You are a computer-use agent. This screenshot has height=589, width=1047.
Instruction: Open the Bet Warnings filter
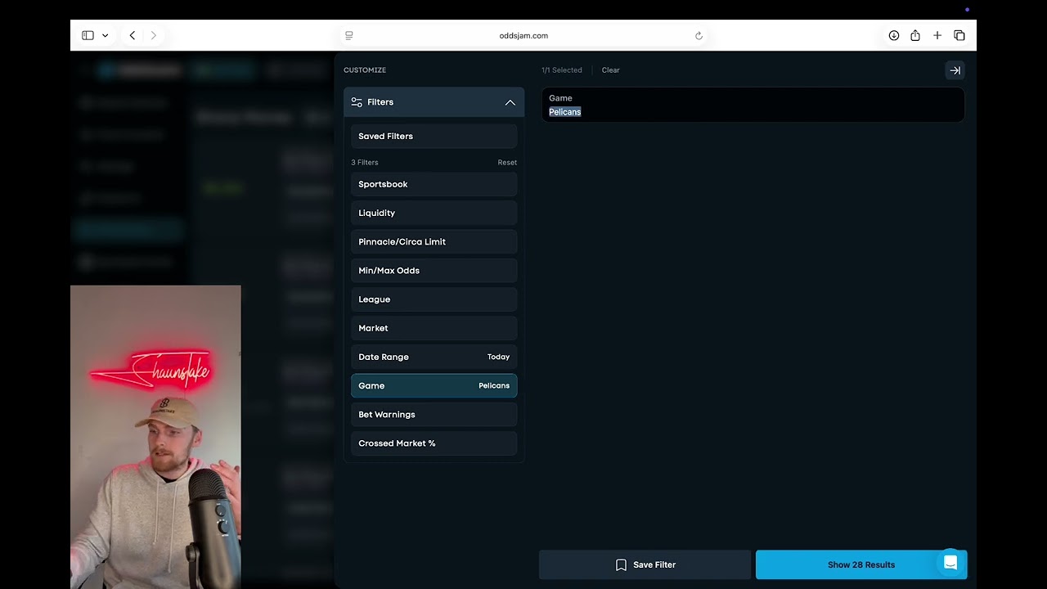[x=434, y=414]
